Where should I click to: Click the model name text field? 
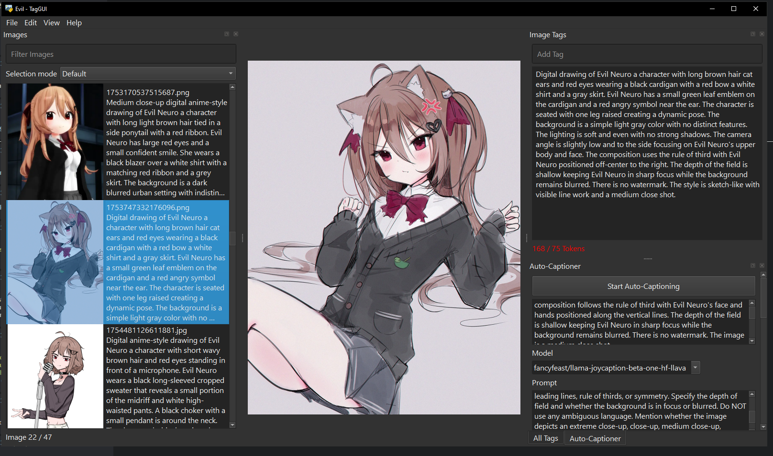611,368
